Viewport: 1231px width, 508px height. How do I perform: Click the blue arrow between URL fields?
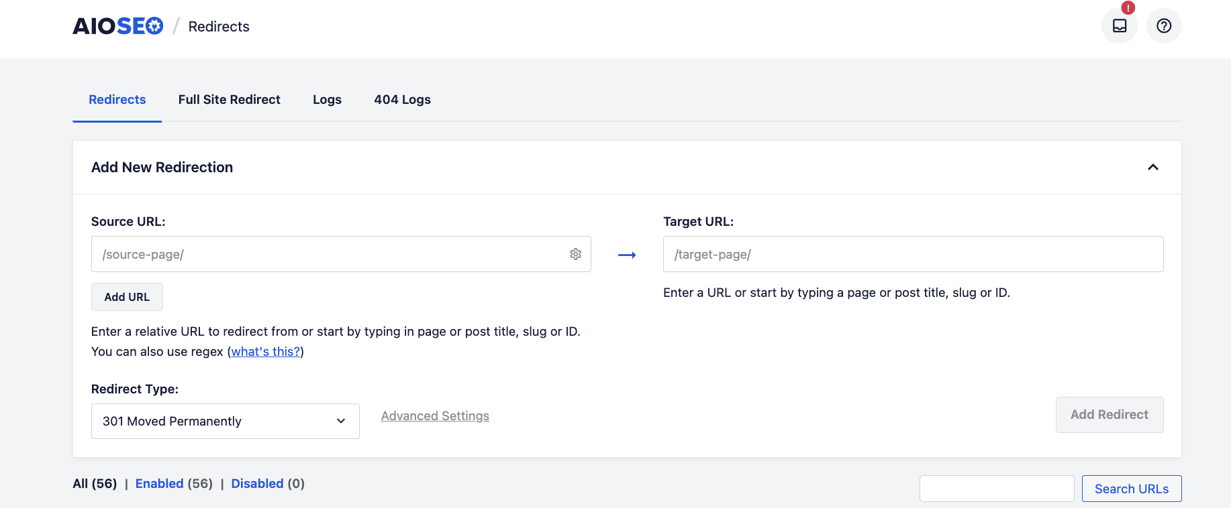coord(626,255)
